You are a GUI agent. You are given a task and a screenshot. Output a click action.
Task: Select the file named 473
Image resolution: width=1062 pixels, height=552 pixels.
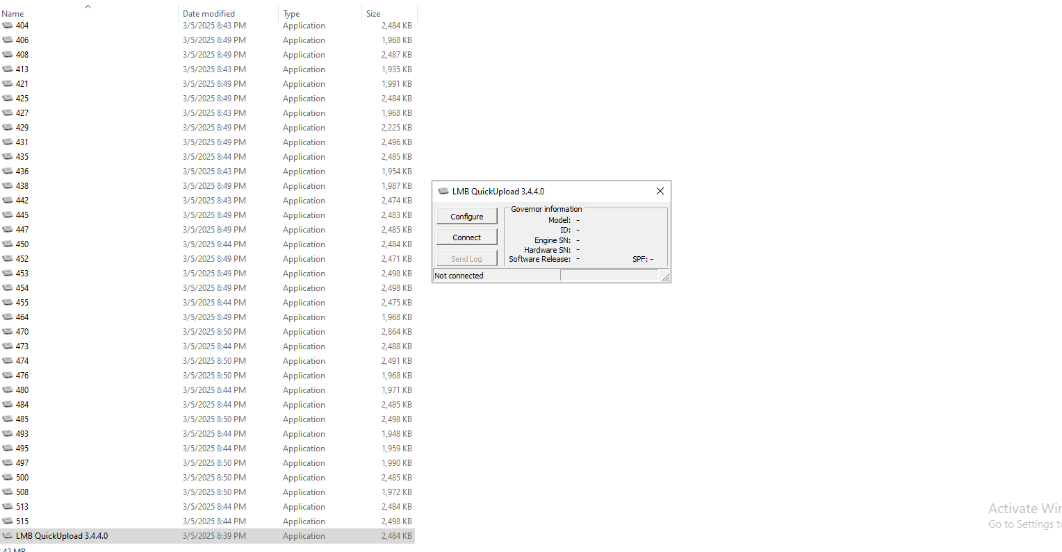click(x=22, y=346)
